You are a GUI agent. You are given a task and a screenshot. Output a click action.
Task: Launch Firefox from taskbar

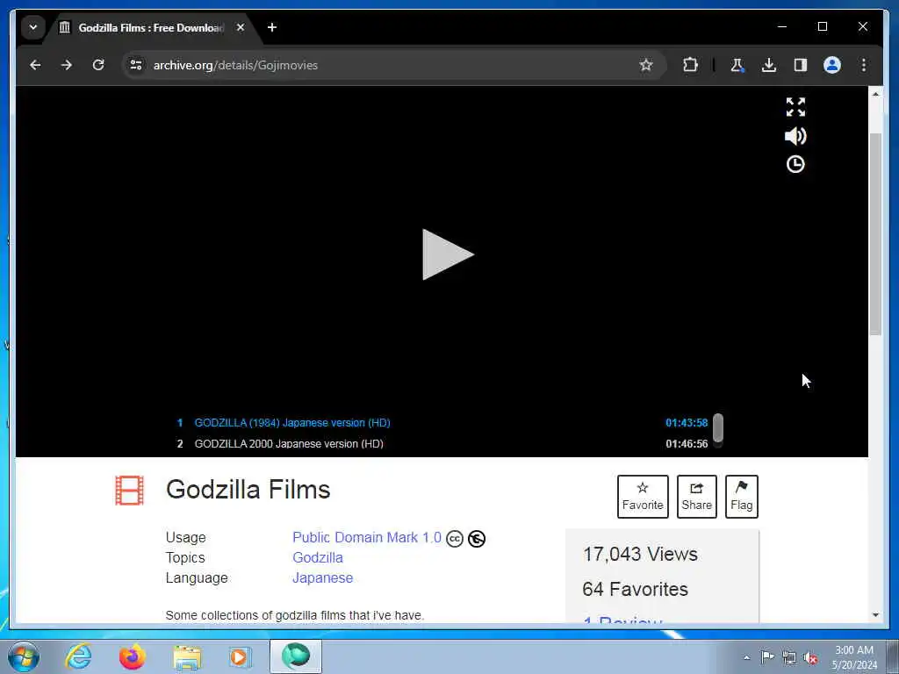coord(133,656)
